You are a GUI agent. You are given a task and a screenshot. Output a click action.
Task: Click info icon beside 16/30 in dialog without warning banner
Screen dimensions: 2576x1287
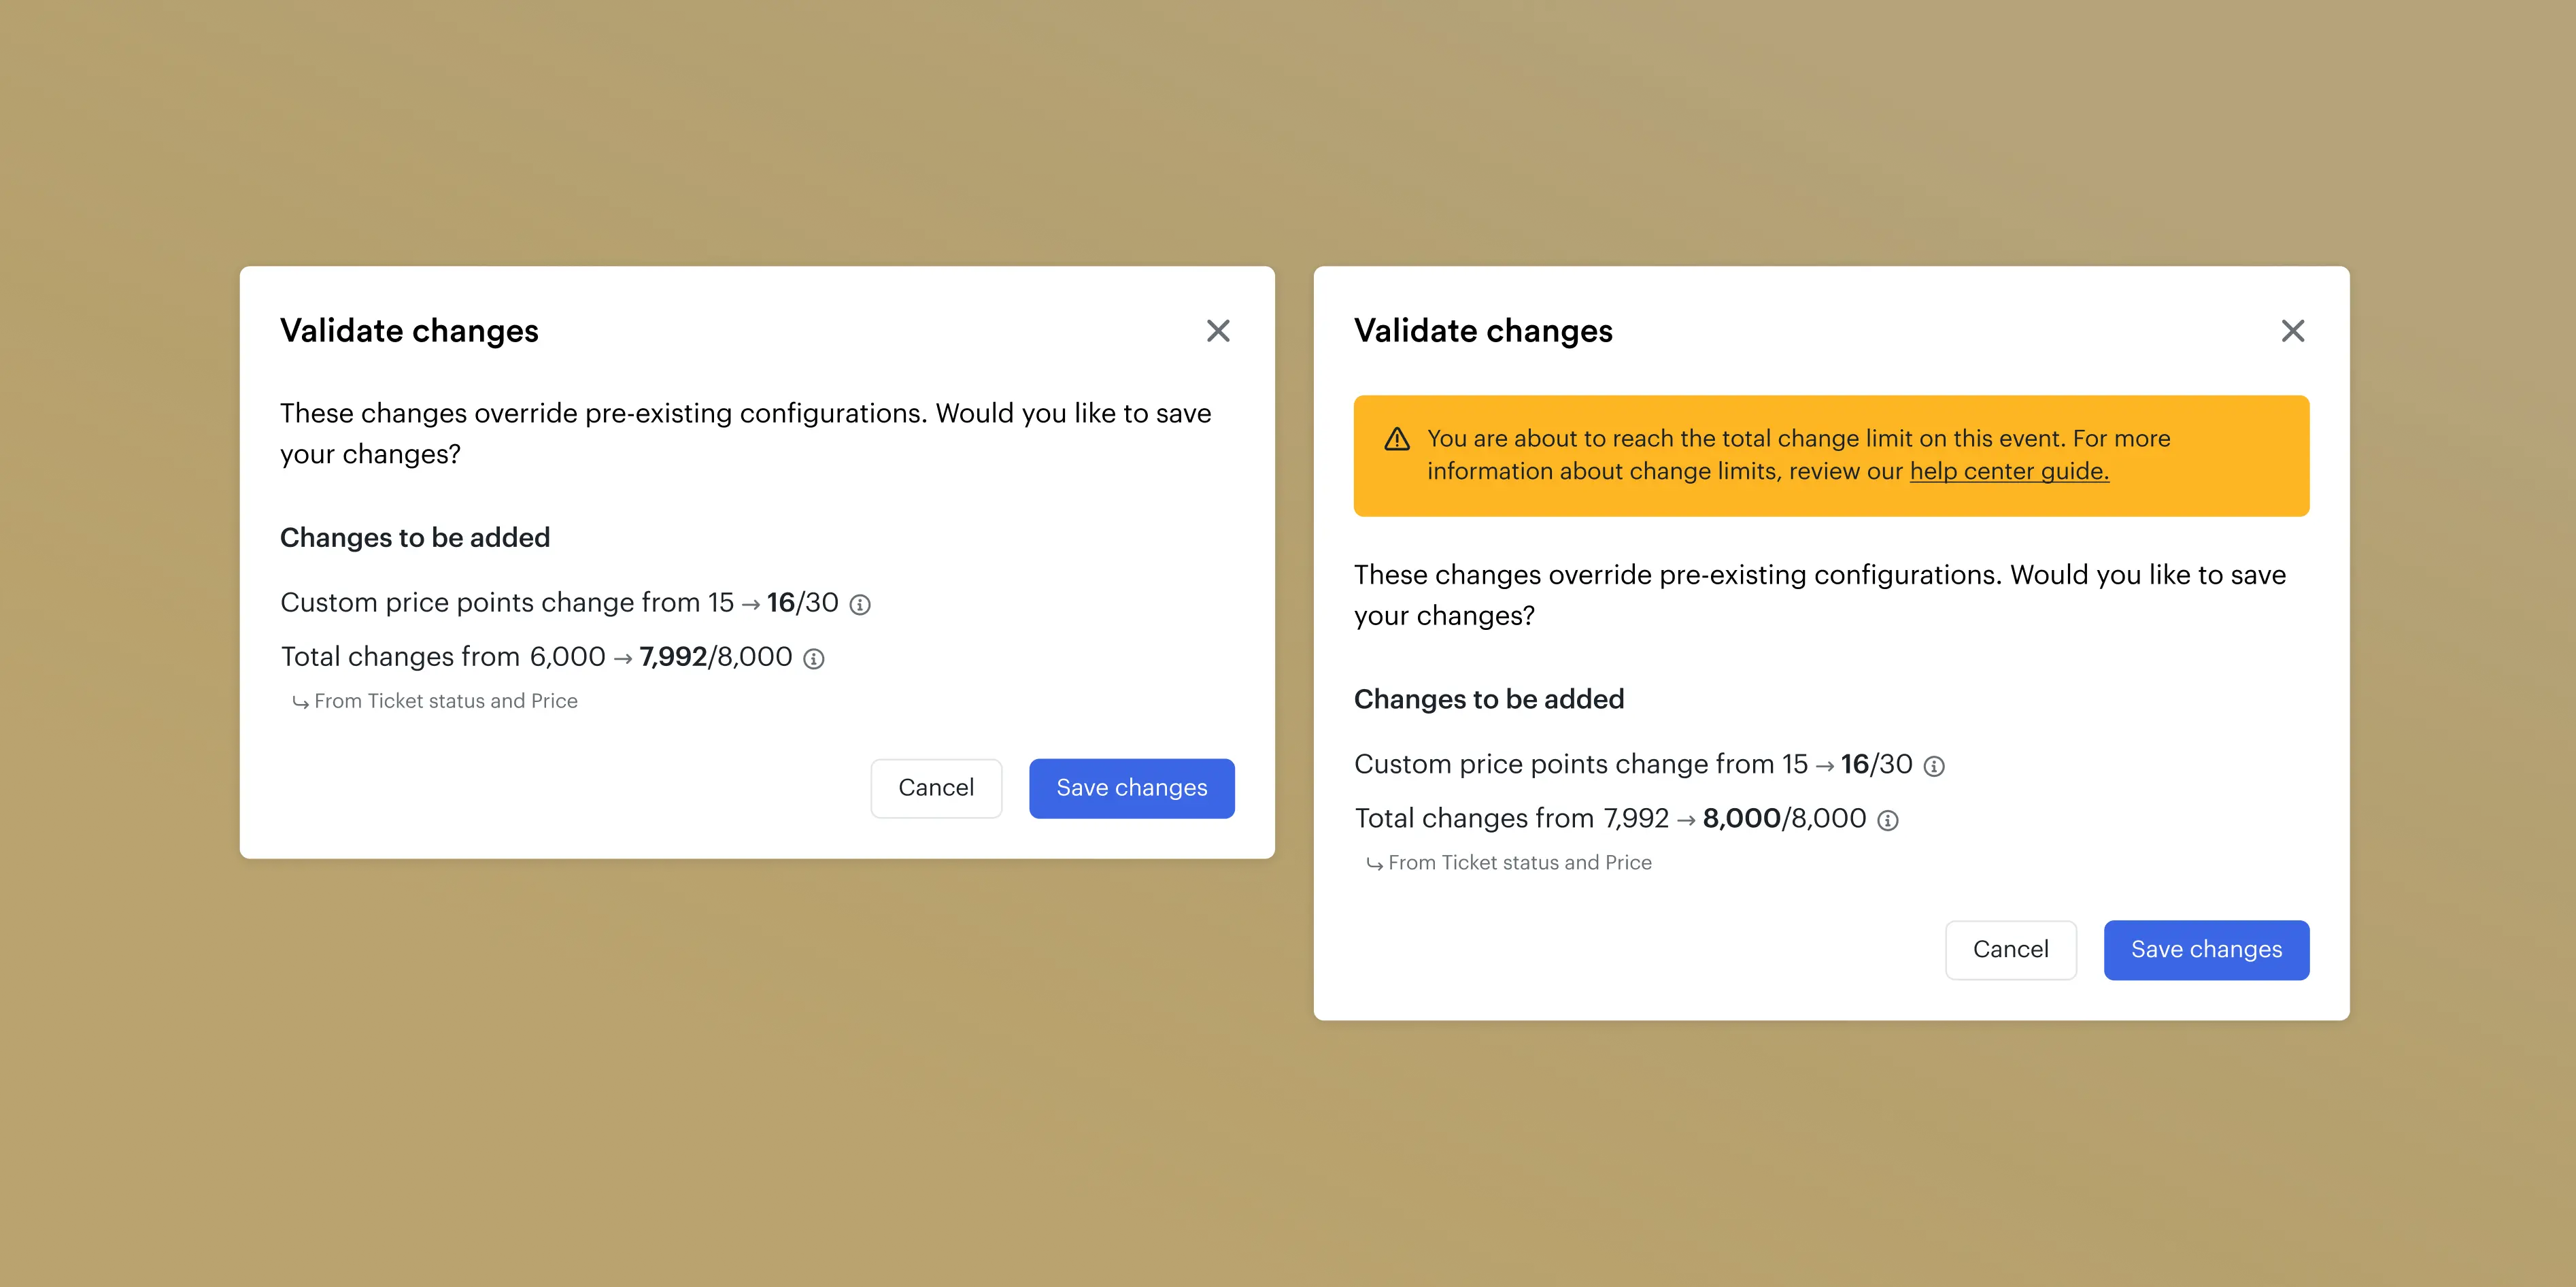pos(860,605)
